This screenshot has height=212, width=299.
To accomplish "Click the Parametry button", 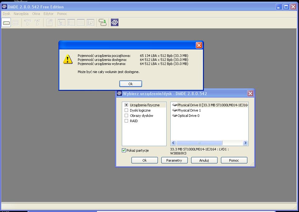I will tap(174, 160).
